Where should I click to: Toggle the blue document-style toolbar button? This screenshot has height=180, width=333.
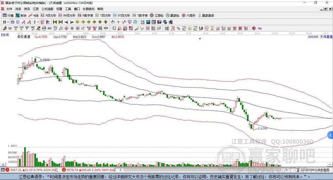[18, 22]
